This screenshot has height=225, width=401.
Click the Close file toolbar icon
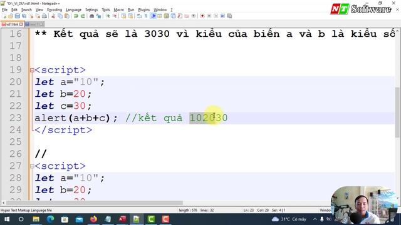click(x=31, y=16)
